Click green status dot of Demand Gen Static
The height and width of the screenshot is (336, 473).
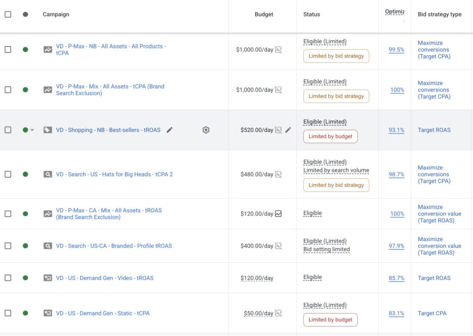(x=25, y=313)
